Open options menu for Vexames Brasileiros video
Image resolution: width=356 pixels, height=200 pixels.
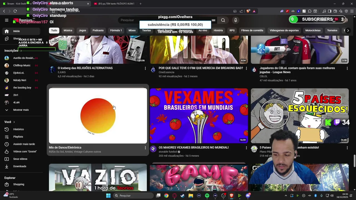coord(246,148)
